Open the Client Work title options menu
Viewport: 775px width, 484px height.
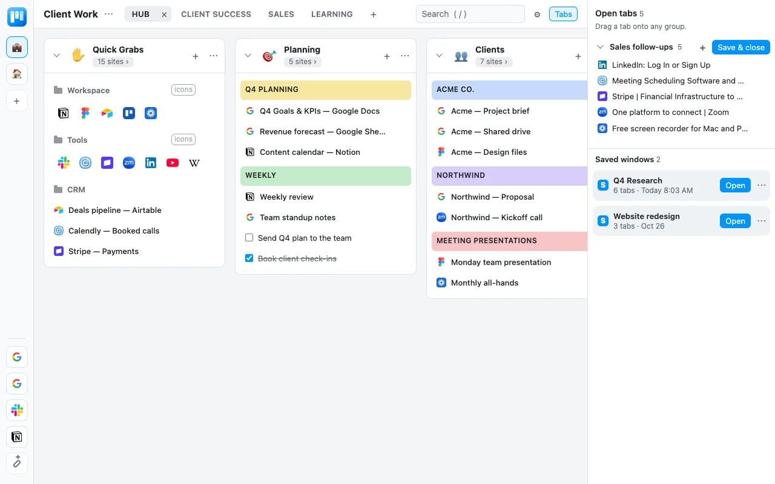(x=109, y=14)
